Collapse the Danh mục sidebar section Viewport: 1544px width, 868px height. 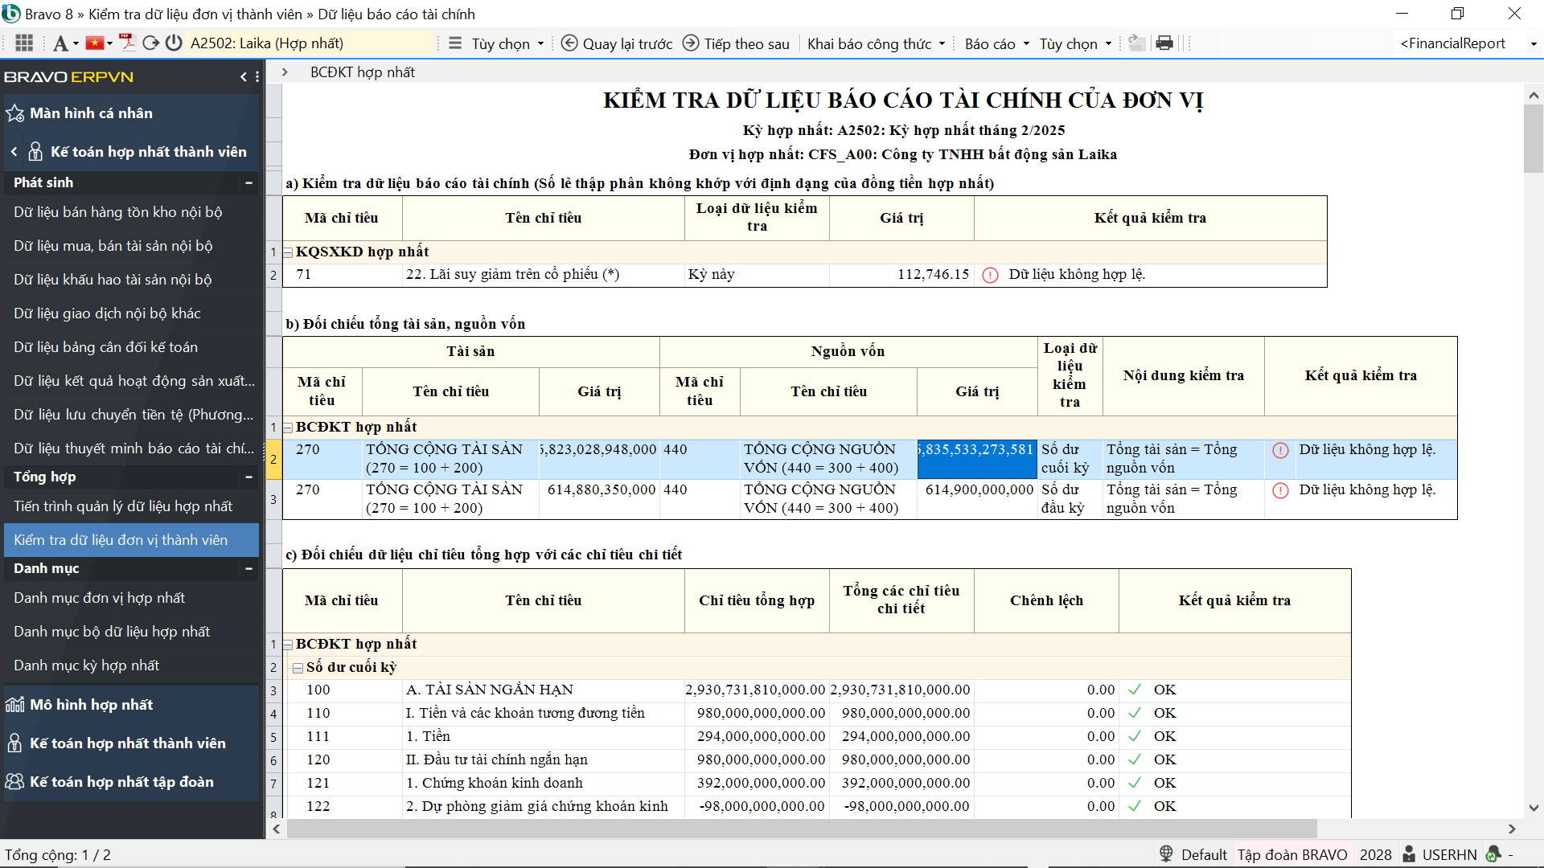point(248,569)
